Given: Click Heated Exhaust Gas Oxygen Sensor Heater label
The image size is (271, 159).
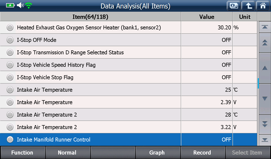Looking at the screenshot, I should pos(89,28).
